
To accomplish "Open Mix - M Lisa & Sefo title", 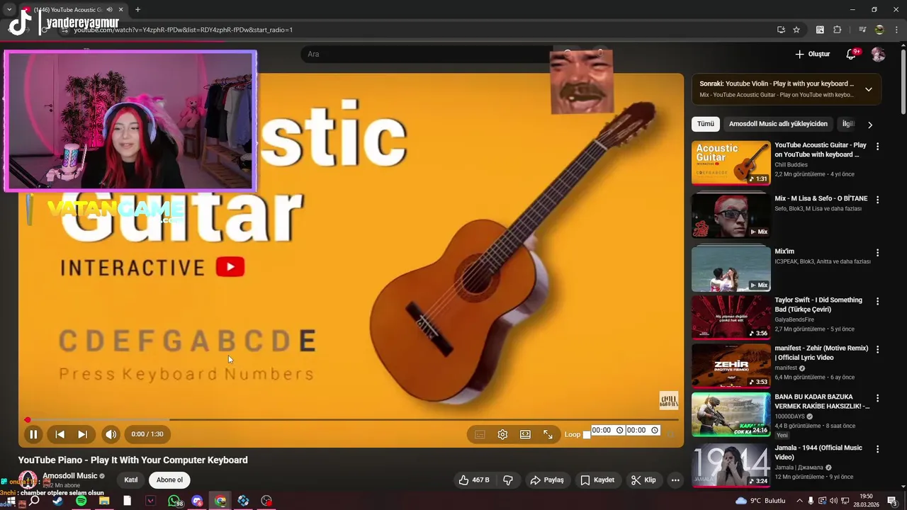I will coord(821,198).
